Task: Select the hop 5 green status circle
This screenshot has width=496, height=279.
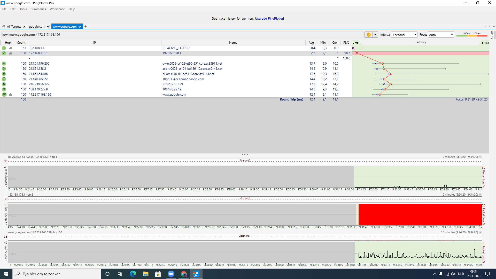Action: pyautogui.click(x=4, y=69)
